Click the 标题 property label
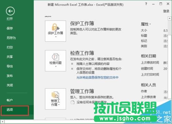This screenshot has width=172, height=124. (144, 36)
